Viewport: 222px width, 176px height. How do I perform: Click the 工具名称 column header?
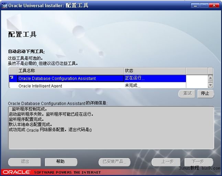70,71
